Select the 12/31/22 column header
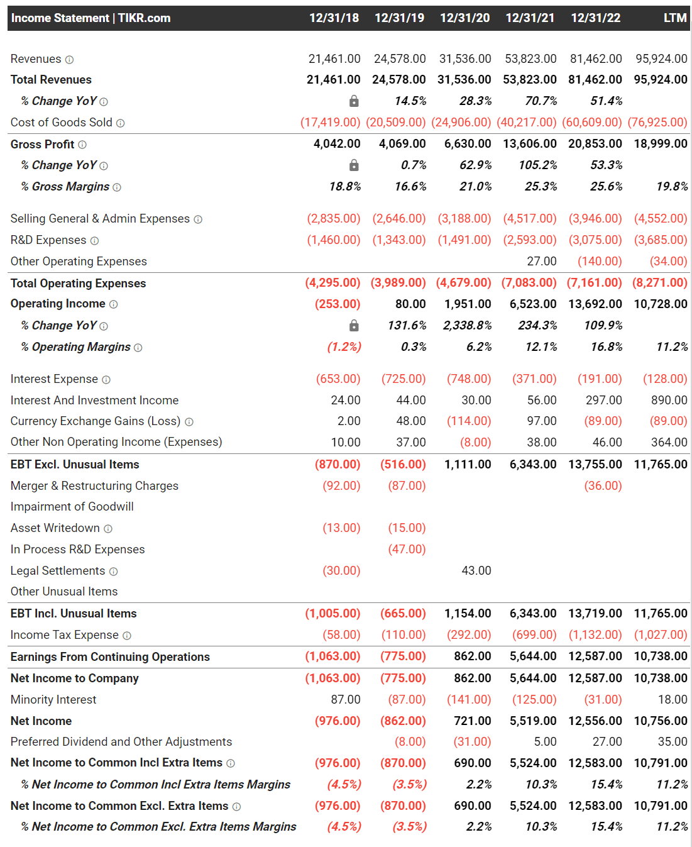Screen dimensions: 692x847 point(596,18)
